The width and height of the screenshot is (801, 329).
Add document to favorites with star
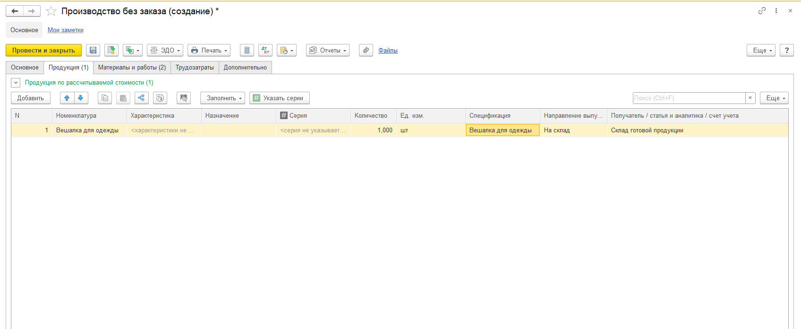(x=51, y=11)
